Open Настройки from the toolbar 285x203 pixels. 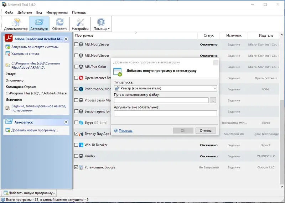[x=80, y=24]
